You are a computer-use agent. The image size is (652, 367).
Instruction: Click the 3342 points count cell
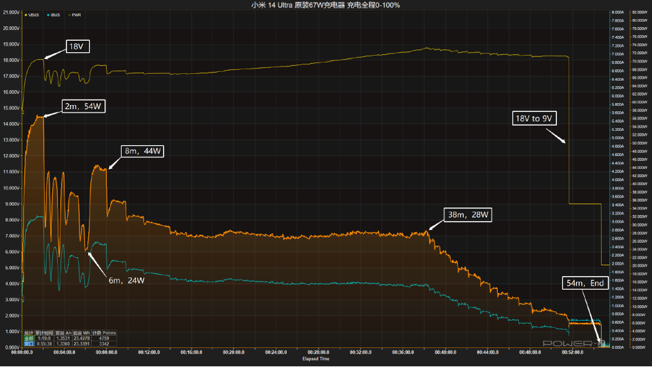click(104, 344)
